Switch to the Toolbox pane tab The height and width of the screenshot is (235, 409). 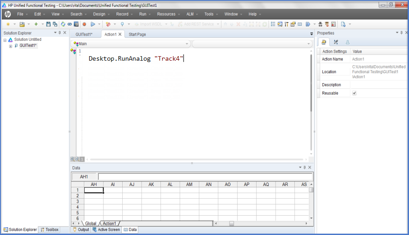(x=50, y=230)
